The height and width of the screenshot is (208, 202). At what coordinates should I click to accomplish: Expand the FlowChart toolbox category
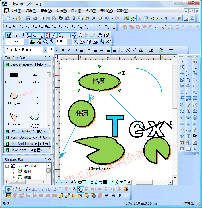pyautogui.click(x=26, y=150)
